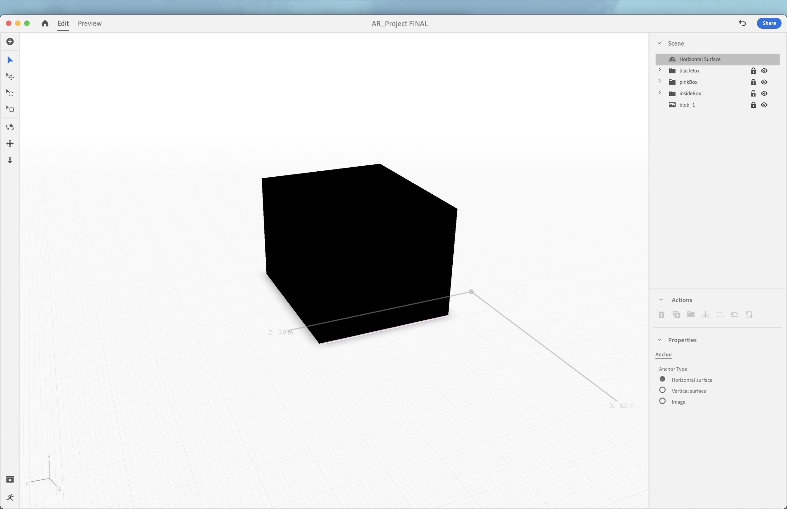Switch to Preview mode
The height and width of the screenshot is (509, 787).
click(89, 24)
